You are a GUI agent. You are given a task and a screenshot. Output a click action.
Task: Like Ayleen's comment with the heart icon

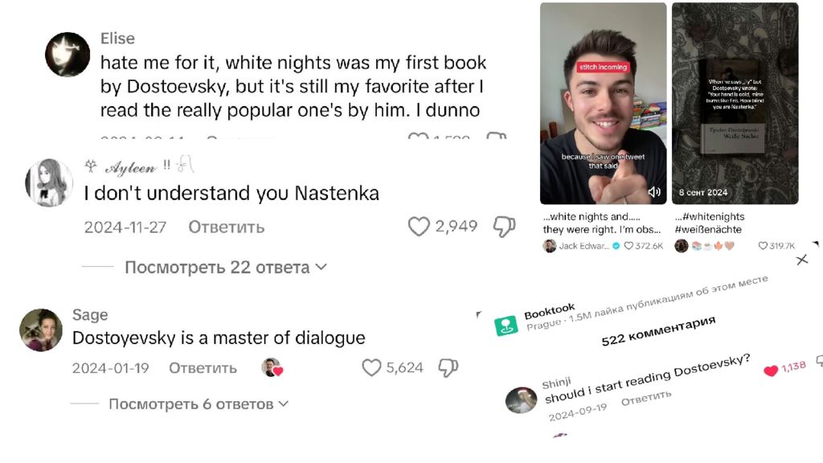point(418,227)
